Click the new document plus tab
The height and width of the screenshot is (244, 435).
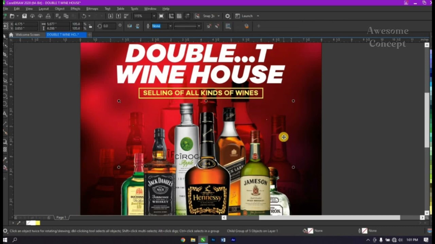[x=90, y=35]
